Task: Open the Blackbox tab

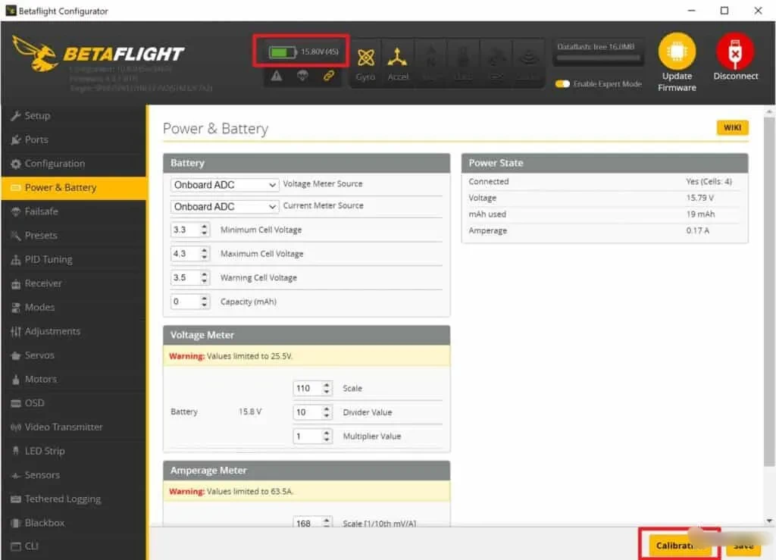Action: coord(74,523)
